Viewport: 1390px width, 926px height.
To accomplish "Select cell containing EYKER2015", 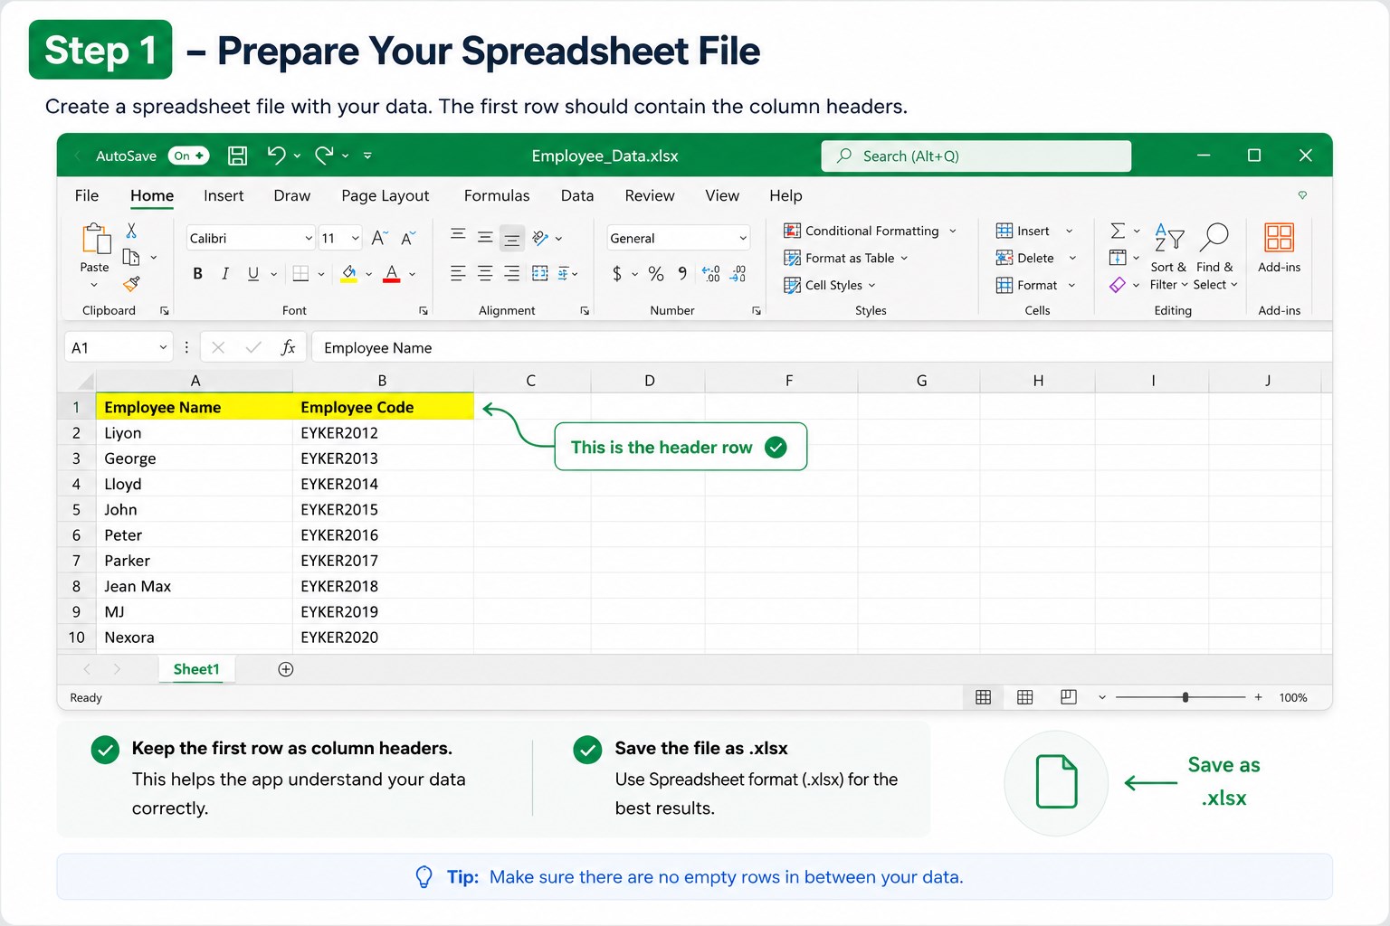I will (x=383, y=509).
